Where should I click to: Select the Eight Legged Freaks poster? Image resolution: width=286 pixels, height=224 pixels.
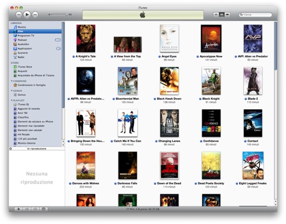253,166
